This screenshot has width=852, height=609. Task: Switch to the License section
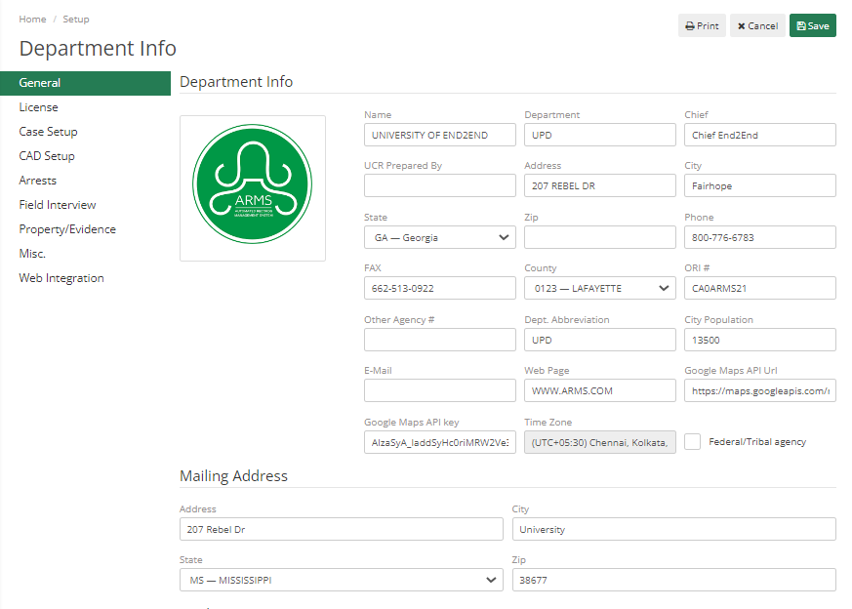[39, 107]
